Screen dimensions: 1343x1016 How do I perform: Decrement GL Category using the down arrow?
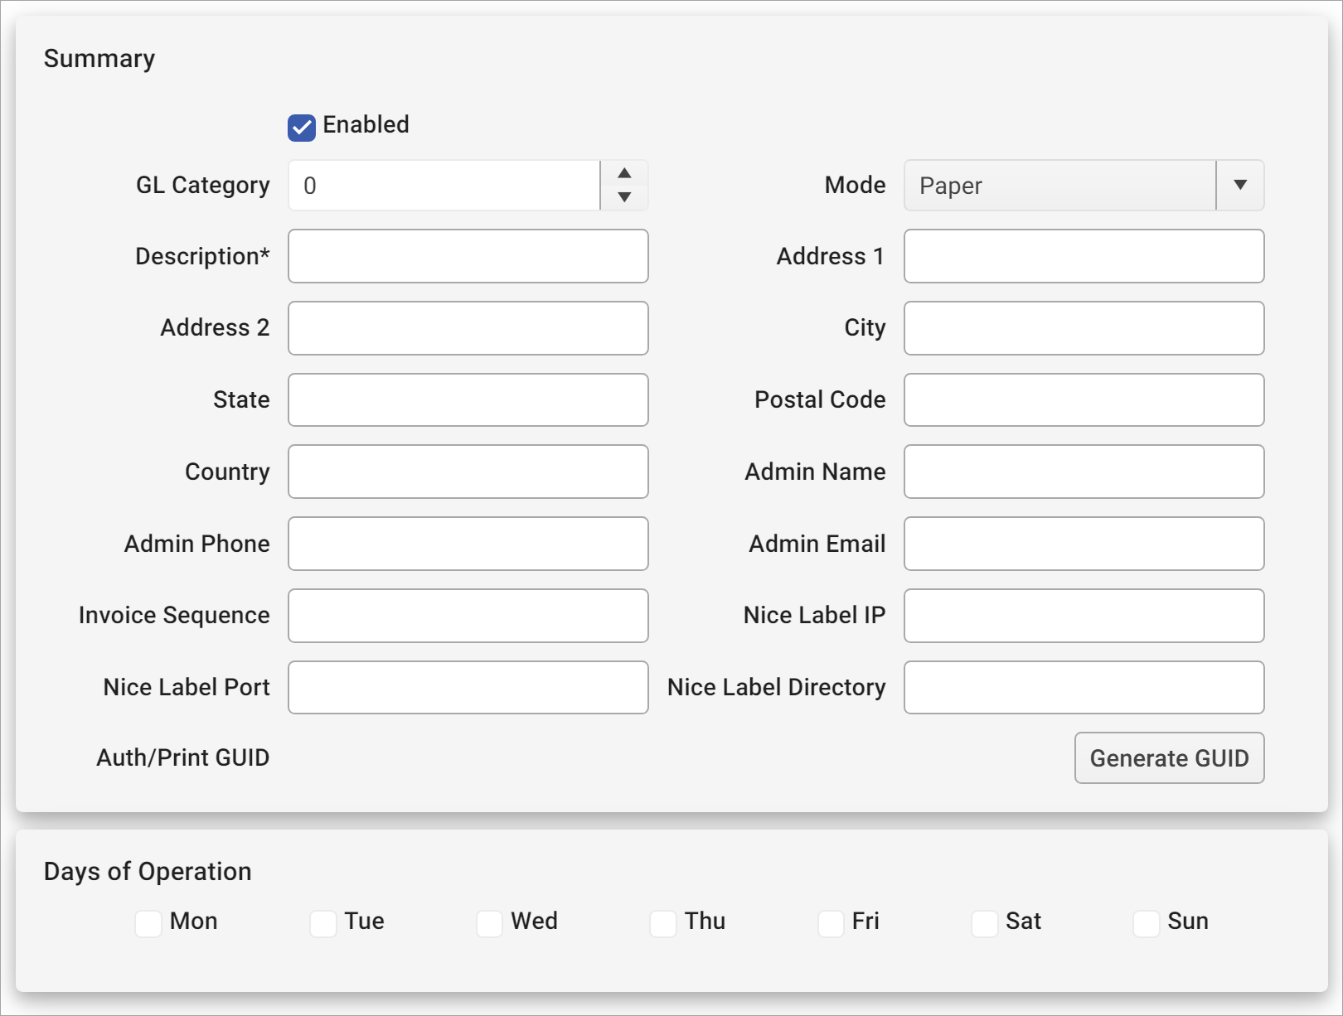coord(624,199)
